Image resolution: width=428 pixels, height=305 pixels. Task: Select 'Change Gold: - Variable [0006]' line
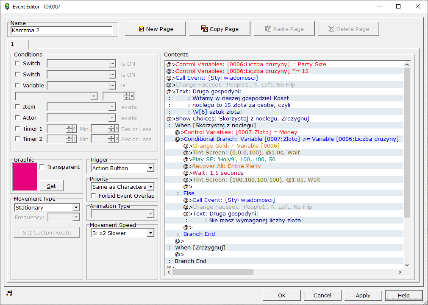[x=284, y=146]
